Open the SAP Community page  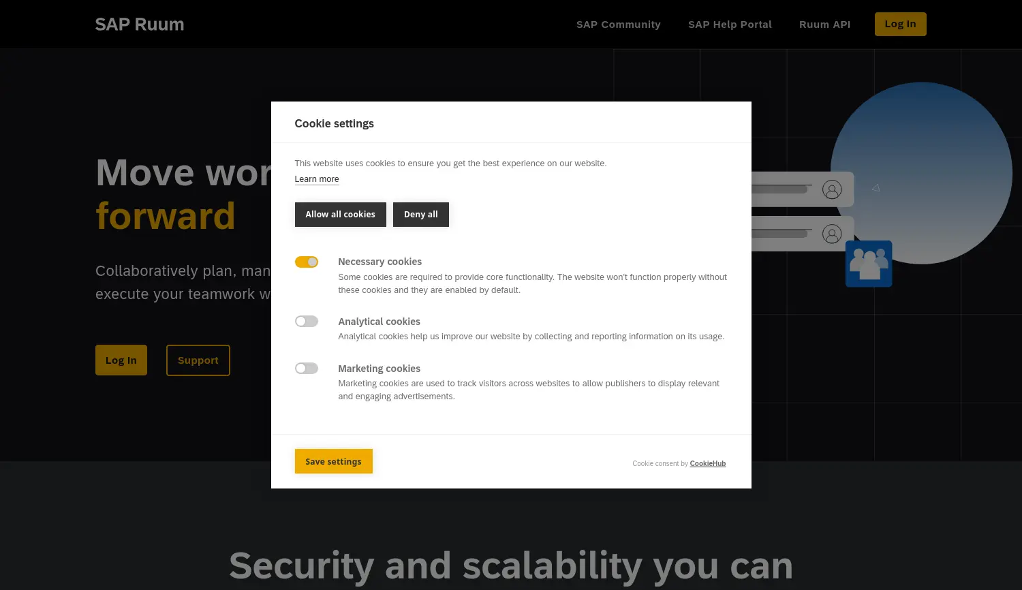(x=618, y=25)
